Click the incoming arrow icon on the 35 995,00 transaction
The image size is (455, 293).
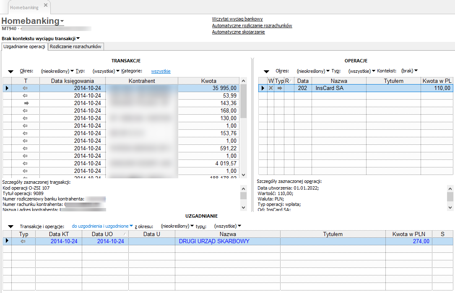[26, 88]
